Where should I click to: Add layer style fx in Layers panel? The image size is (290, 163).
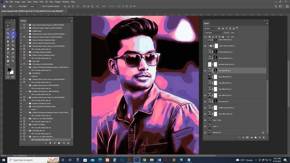(243, 138)
